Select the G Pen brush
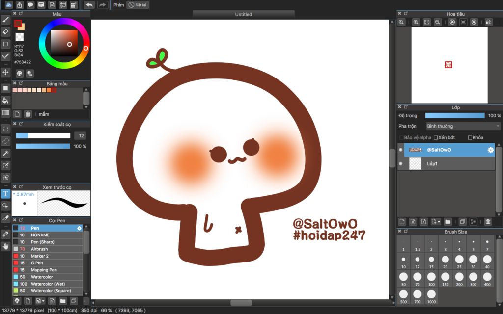Screen dimensions: 503x314 click(48, 263)
